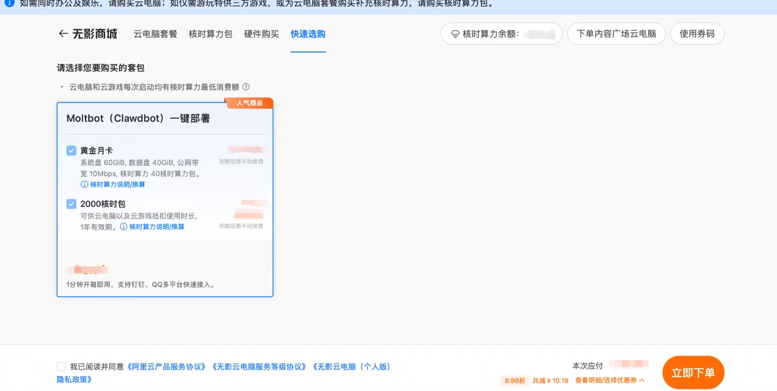The height and width of the screenshot is (391, 777).
Task: Tick the 我已阅读并同意 agreement checkbox
Action: coord(61,367)
